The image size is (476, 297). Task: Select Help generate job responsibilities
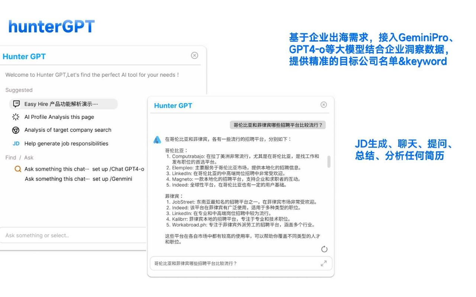[66, 144]
